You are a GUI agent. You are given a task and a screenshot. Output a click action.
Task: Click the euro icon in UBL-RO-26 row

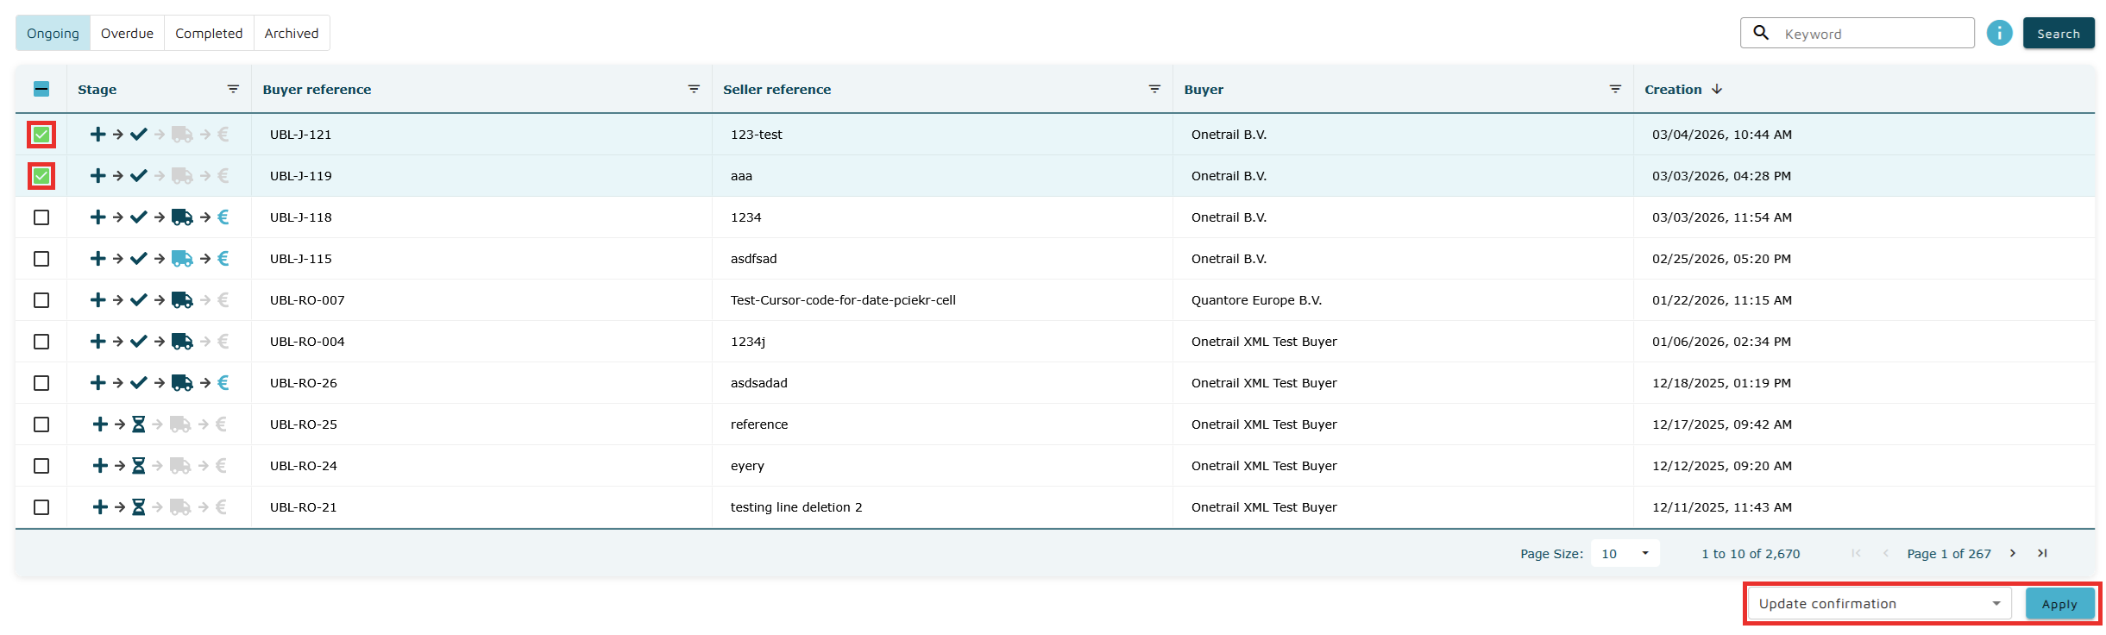pos(223,383)
